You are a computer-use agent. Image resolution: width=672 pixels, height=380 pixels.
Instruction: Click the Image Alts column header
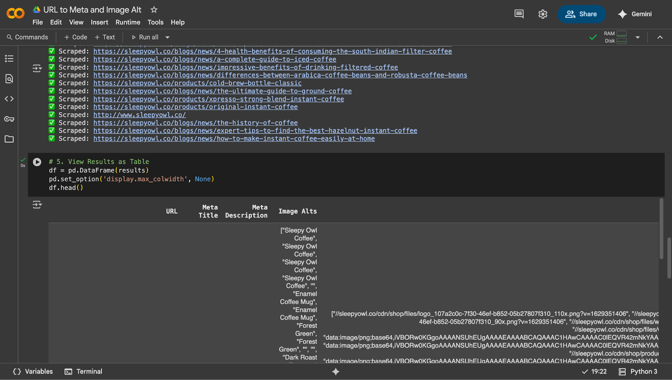click(x=298, y=211)
